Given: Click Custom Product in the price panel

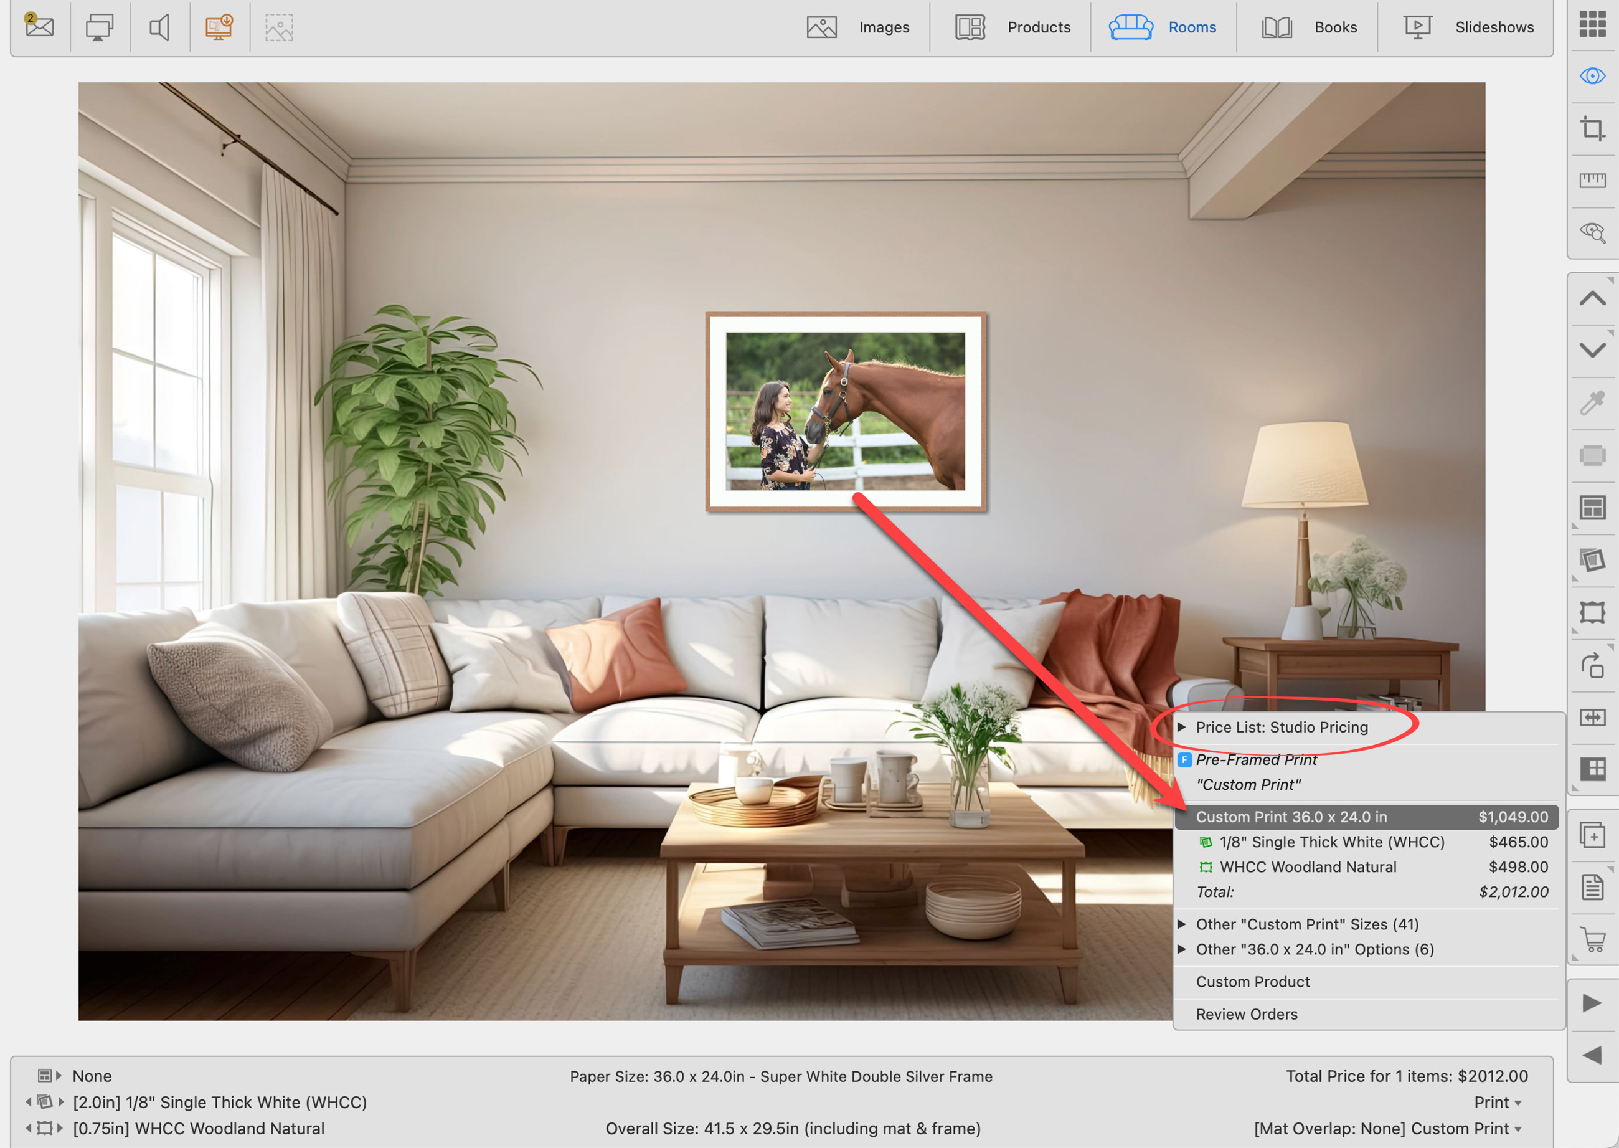Looking at the screenshot, I should click(1252, 981).
